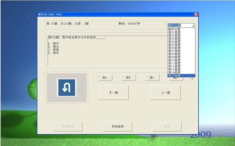Click the disabled 退出 button
Image resolution: width=235 pixels, height=146 pixels.
pos(167,126)
